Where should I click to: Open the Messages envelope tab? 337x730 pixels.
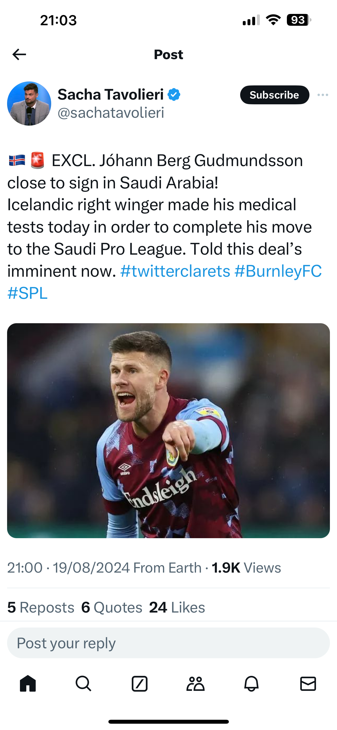pos(308,684)
